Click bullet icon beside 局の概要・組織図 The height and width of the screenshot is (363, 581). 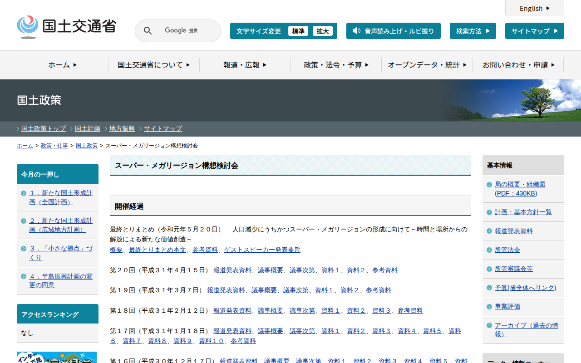[489, 185]
